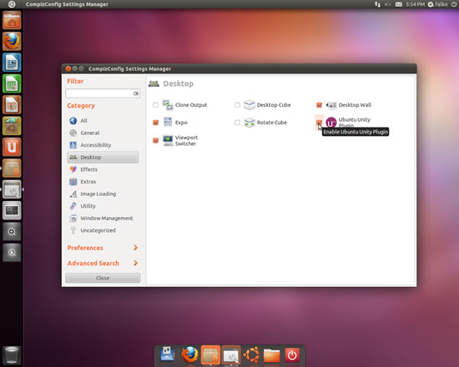The width and height of the screenshot is (459, 367).
Task: Click the CompizConfig window title bar
Action: [239, 68]
